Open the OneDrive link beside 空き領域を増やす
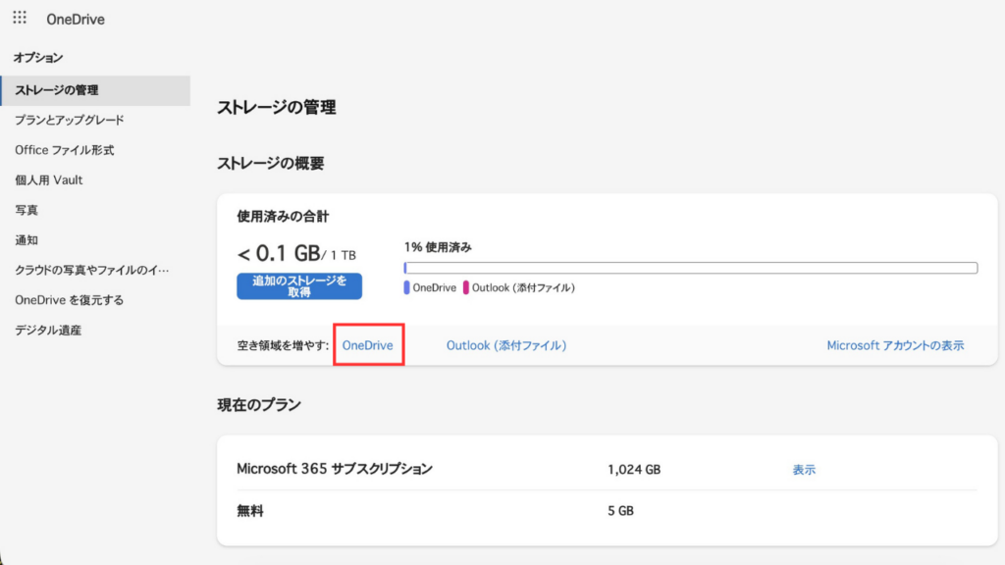 click(x=367, y=345)
